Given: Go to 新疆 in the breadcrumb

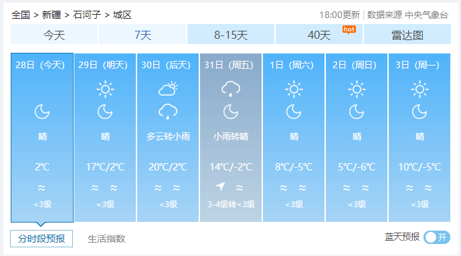Looking at the screenshot, I should (52, 15).
